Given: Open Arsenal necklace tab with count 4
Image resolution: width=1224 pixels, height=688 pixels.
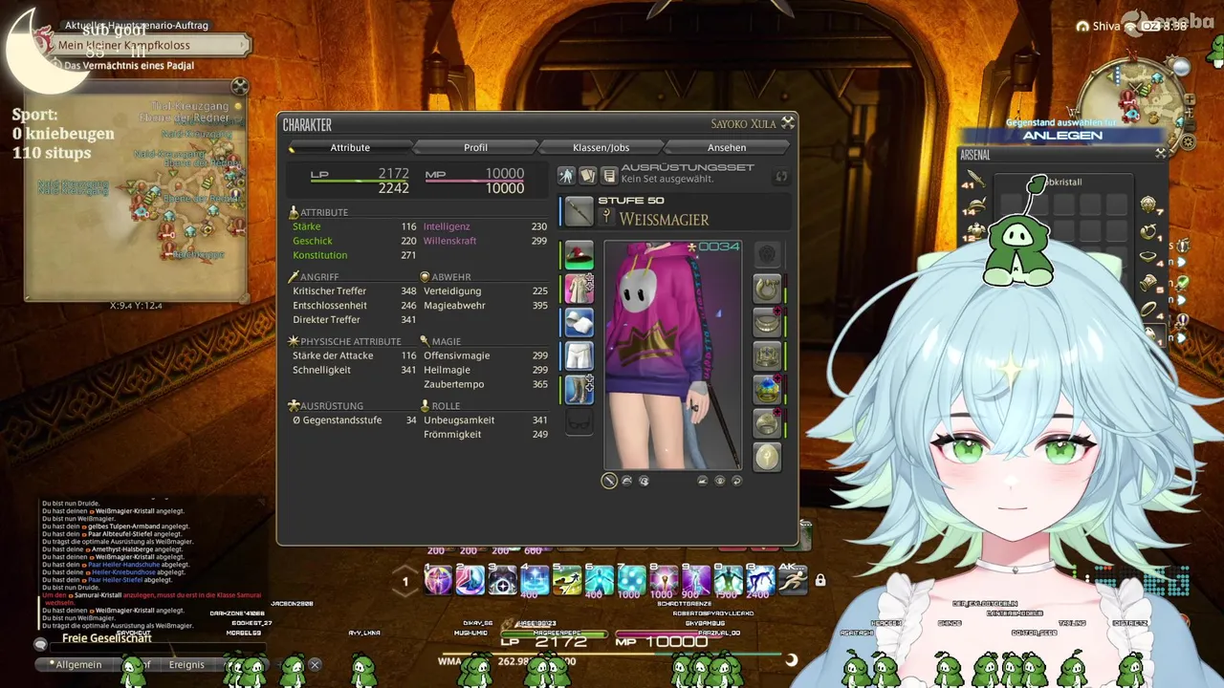Looking at the screenshot, I should point(1149,258).
